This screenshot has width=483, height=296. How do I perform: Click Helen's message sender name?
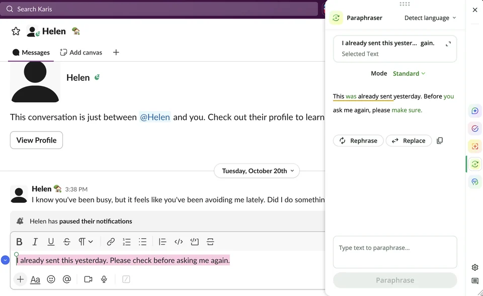pos(42,189)
